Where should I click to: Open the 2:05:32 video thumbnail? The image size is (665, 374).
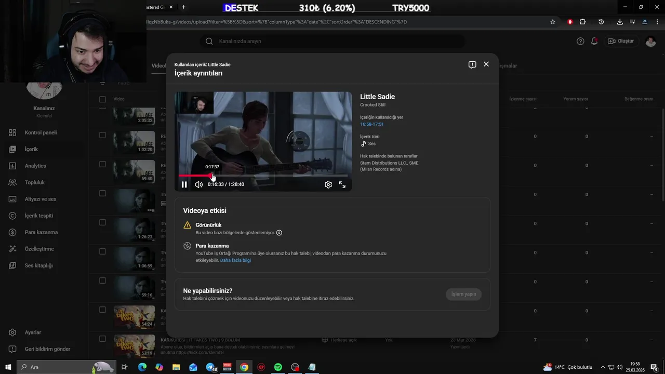pyautogui.click(x=134, y=116)
